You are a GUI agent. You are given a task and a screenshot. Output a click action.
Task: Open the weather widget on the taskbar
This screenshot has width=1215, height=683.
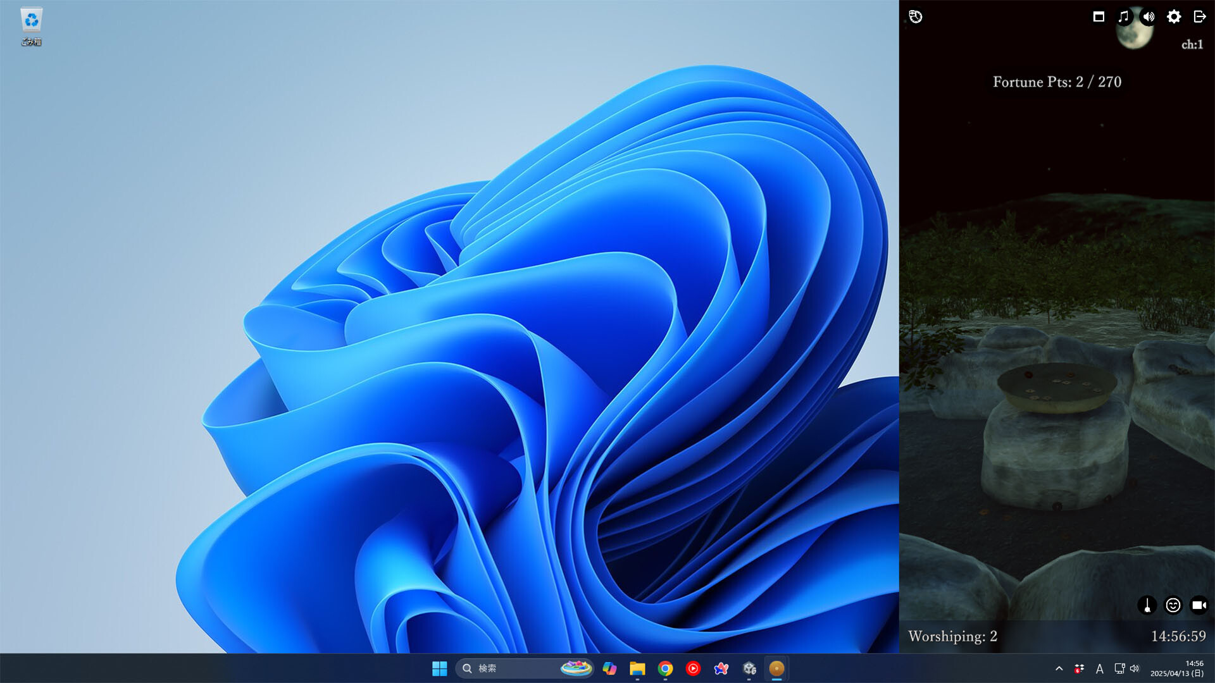576,668
